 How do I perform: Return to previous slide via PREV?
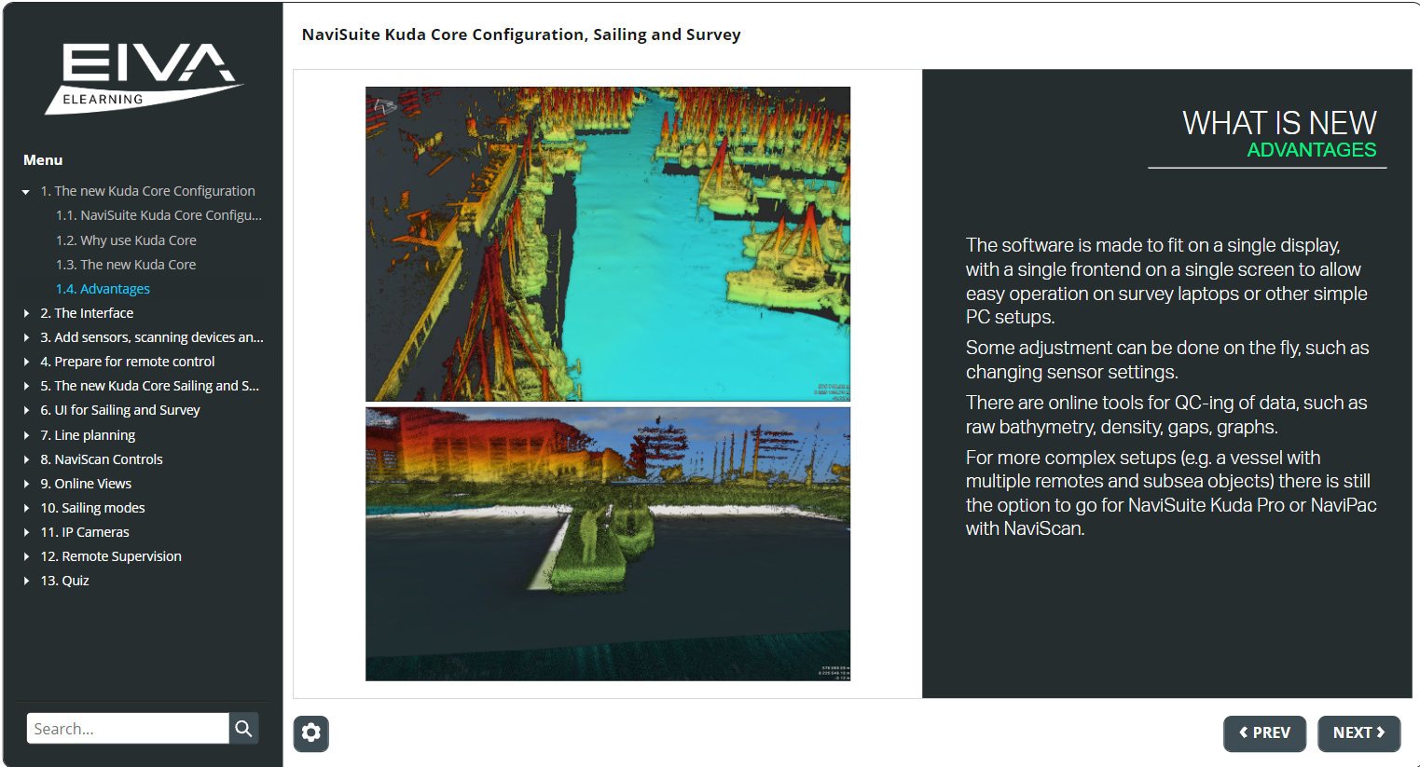pos(1264,733)
